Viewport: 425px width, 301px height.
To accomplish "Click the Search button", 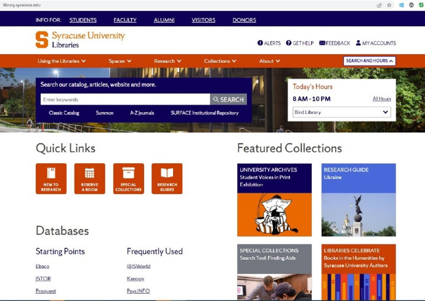I will point(229,100).
